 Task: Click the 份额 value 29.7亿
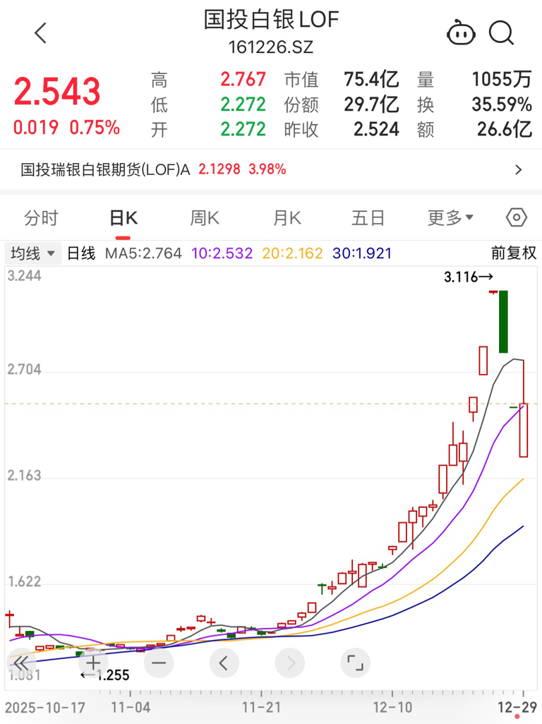click(371, 104)
